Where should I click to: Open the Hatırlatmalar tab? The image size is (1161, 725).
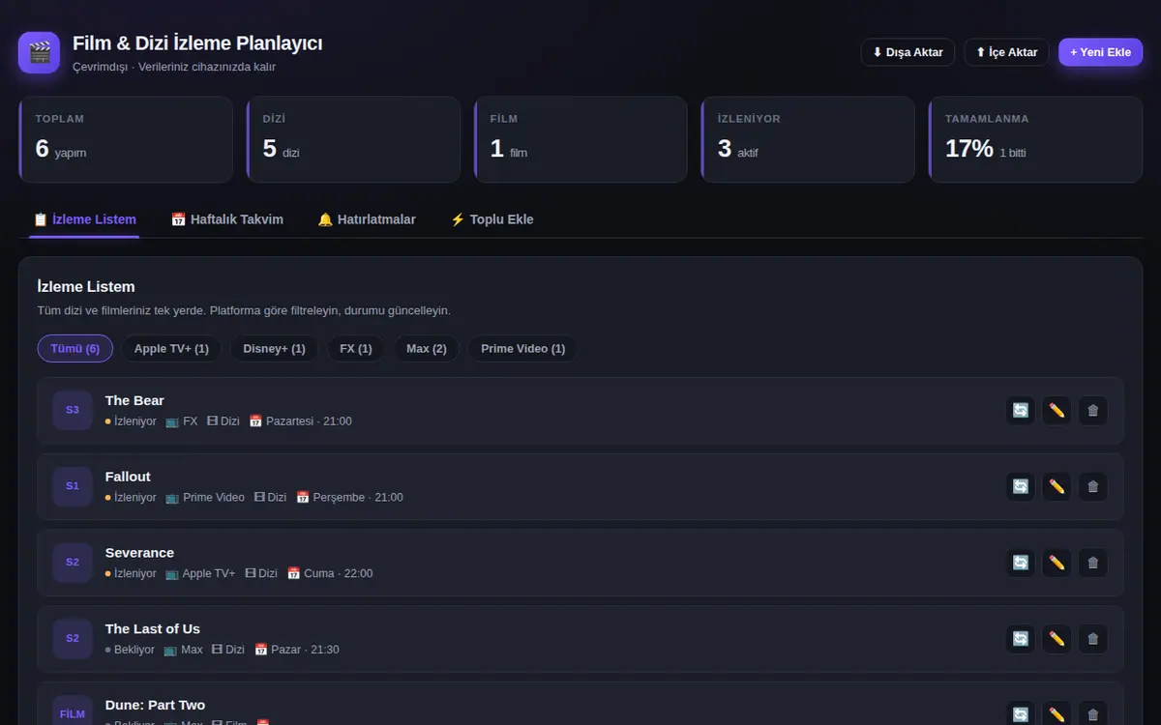367,219
